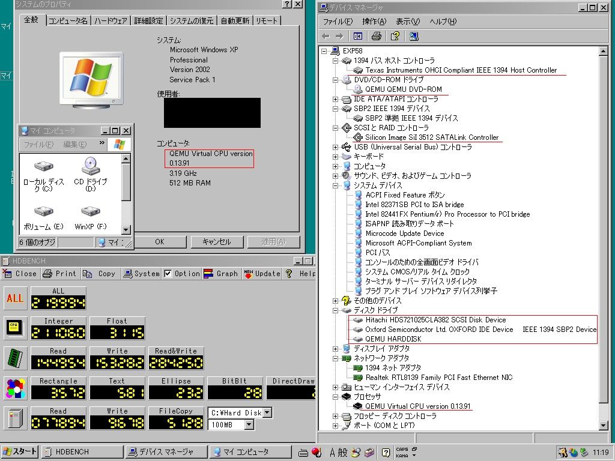Viewport: 615px width, 461px height.
Task: Switch to HDBENCH taskbar button
Action: coord(82,452)
